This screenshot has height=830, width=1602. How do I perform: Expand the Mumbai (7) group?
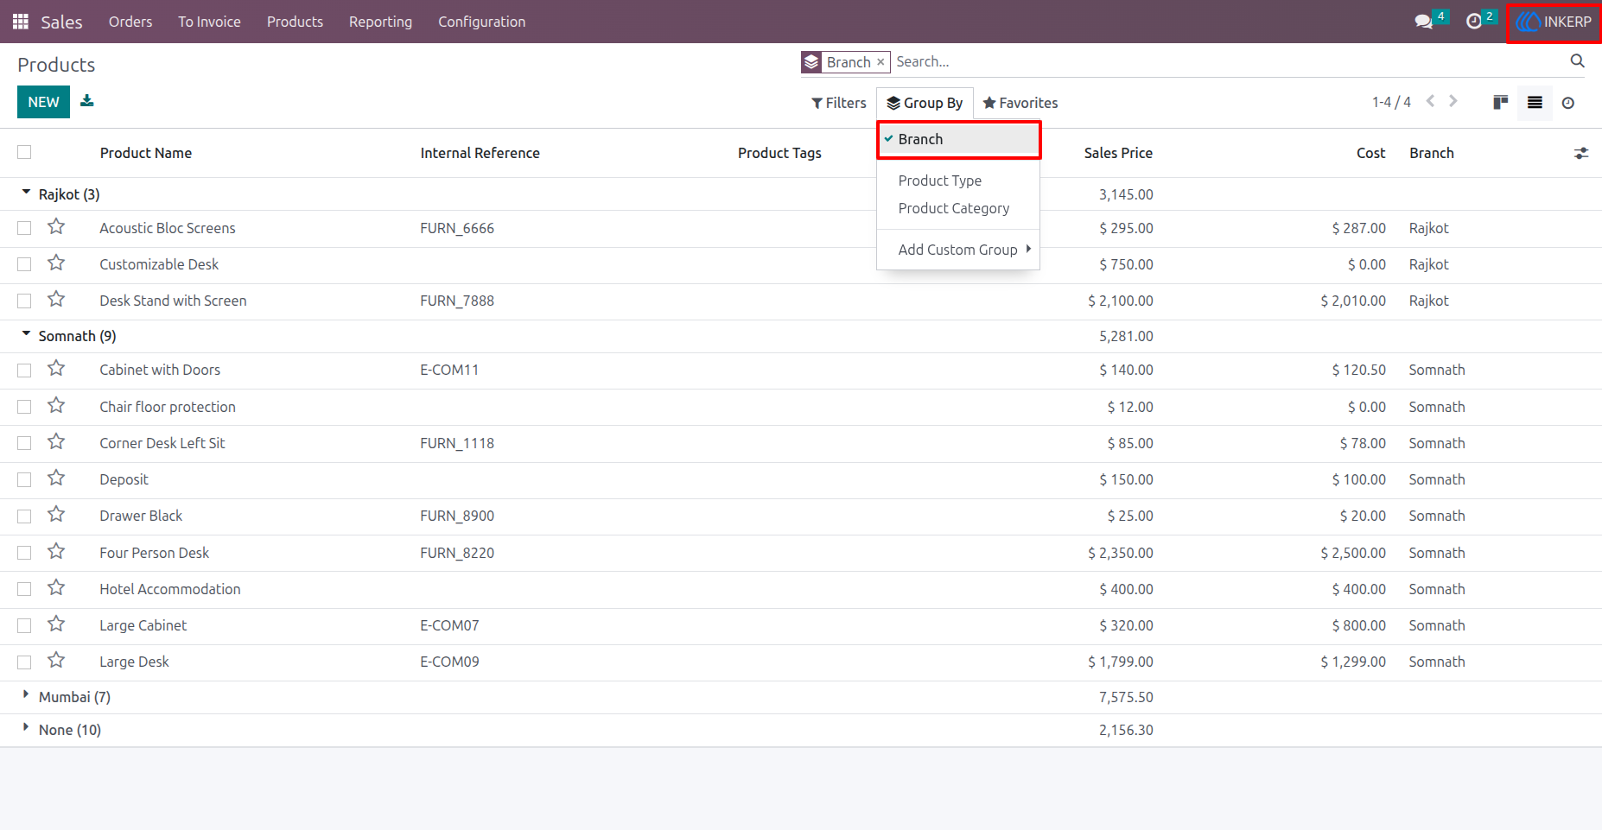[x=66, y=697]
